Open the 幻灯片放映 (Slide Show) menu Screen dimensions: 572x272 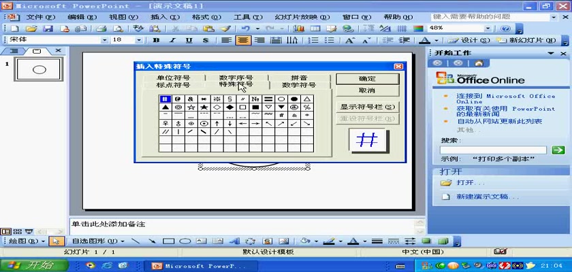(x=302, y=17)
